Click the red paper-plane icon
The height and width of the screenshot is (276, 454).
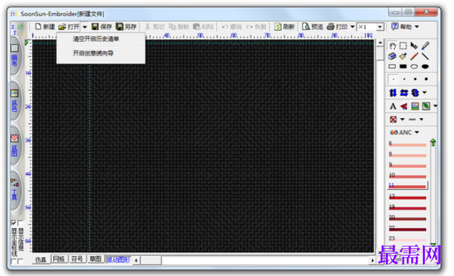[404, 106]
